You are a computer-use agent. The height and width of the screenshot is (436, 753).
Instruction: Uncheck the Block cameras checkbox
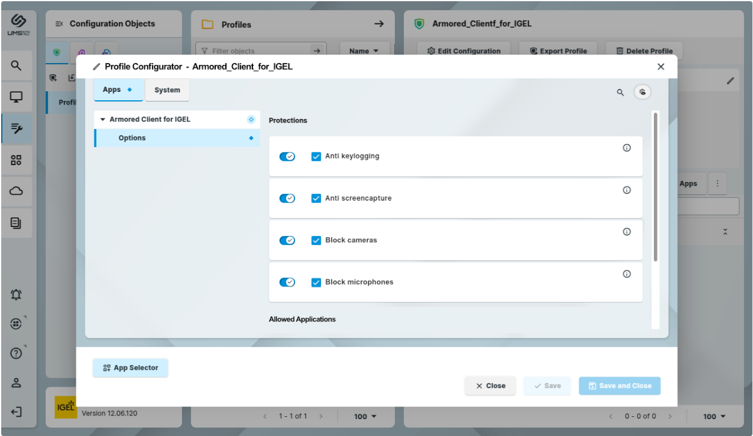(x=316, y=240)
